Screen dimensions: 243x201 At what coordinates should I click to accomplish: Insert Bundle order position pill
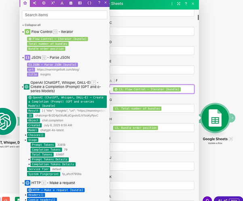46,49
